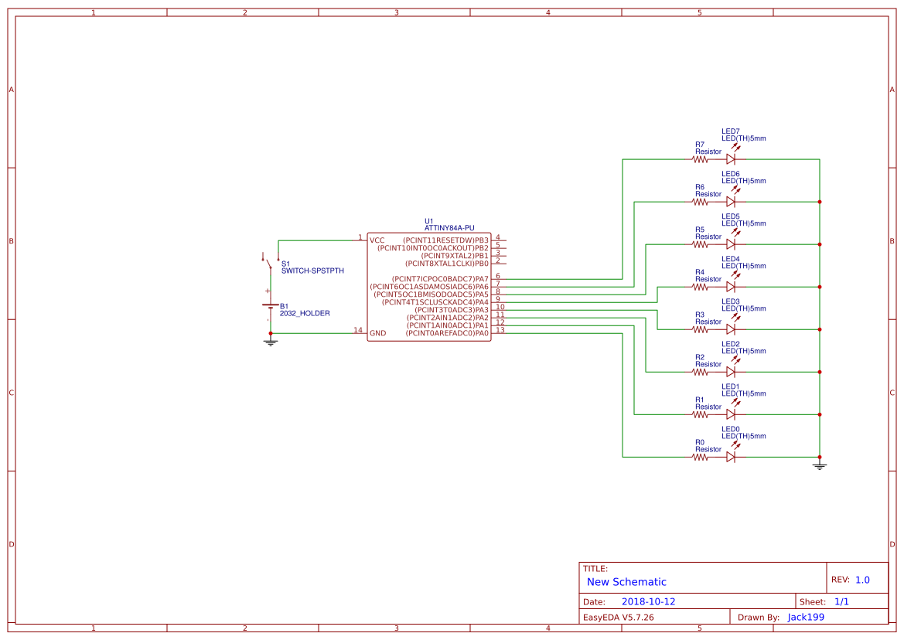Select the GND pin label on U1

(377, 333)
